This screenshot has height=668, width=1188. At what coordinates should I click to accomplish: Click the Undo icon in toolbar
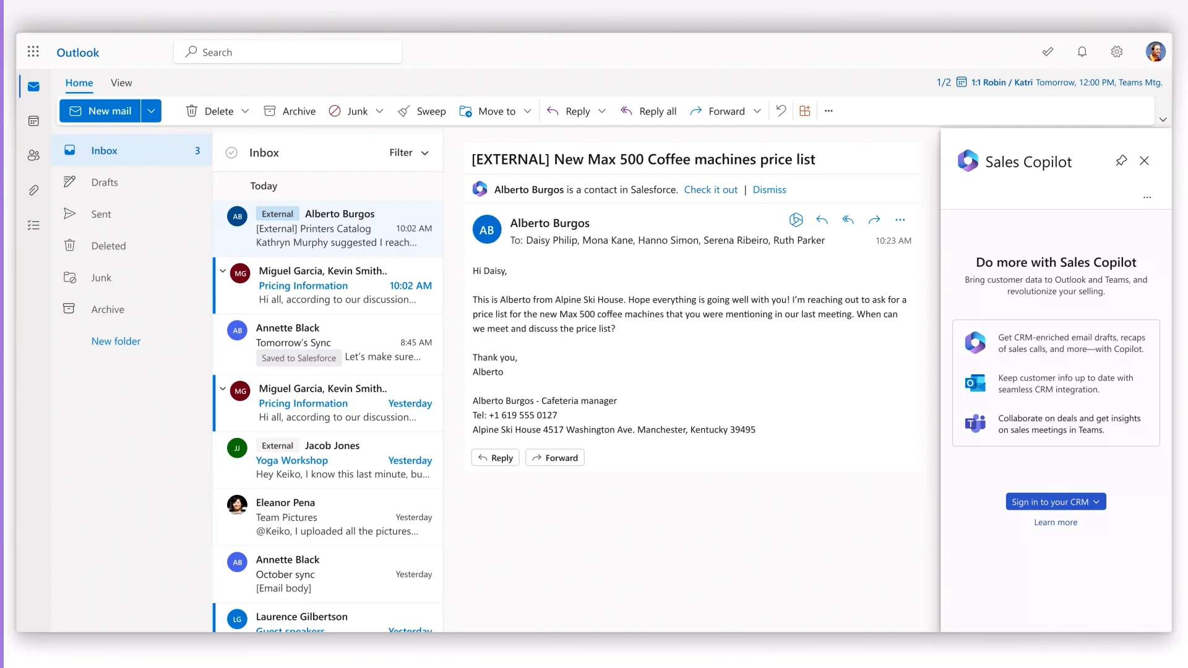click(781, 111)
